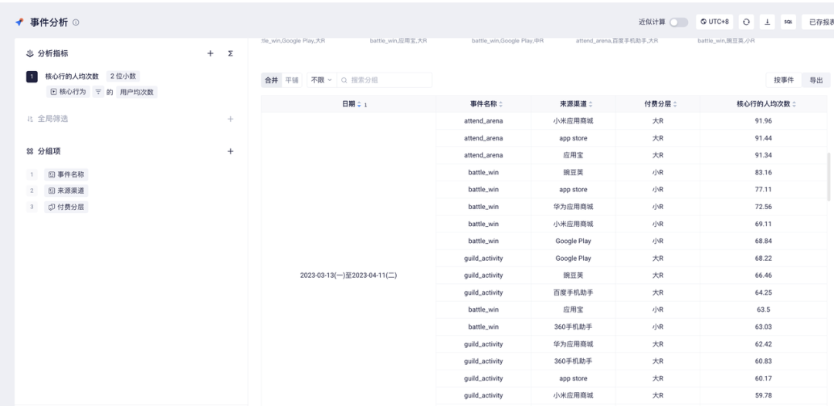Click the table's vertical scrollbar

[x=829, y=177]
